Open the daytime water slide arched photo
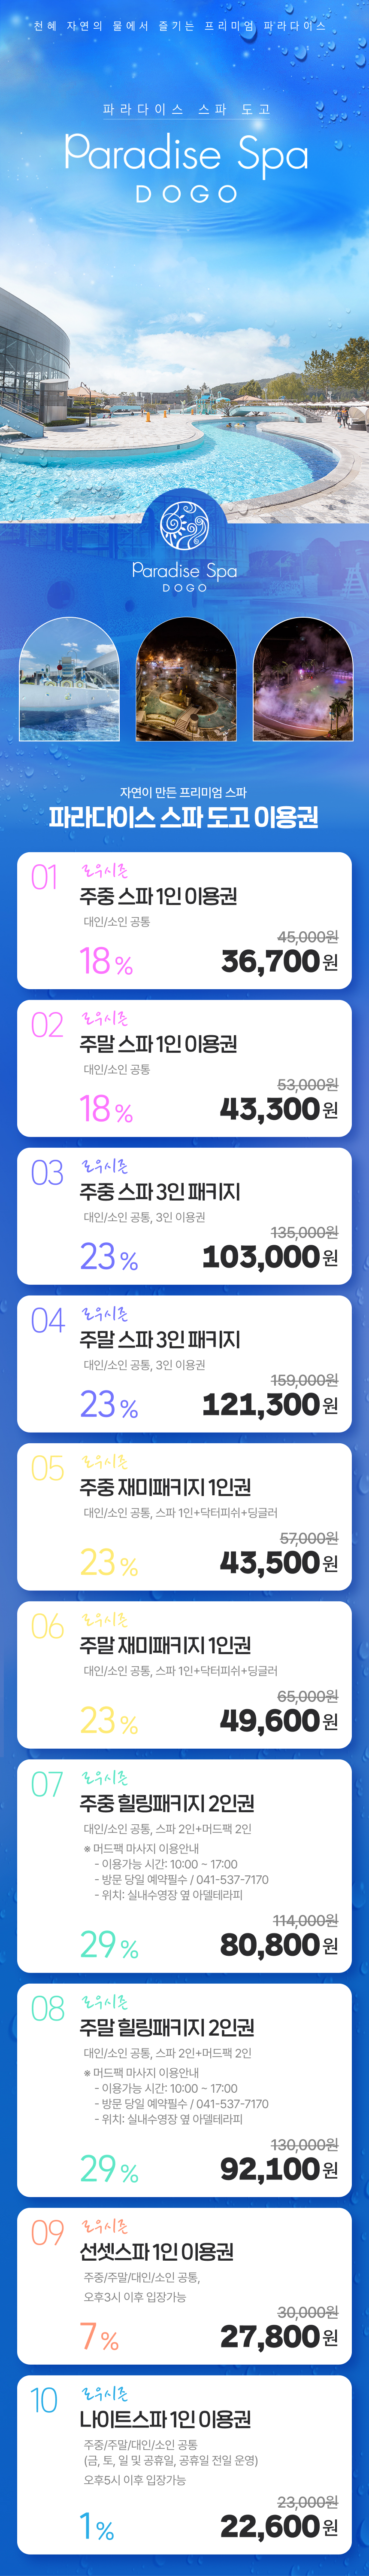 pyautogui.click(x=69, y=679)
